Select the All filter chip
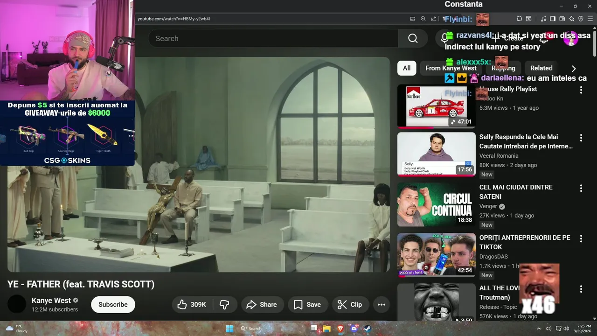The height and width of the screenshot is (336, 597). click(x=407, y=68)
